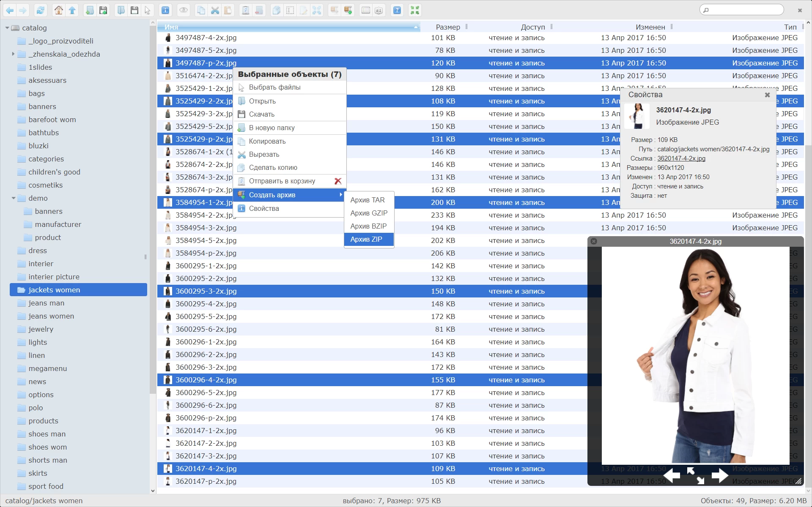Screen dimensions: 812x507
Task: Expand the _zhenskaia_odezhda folder arrow
Action: [x=13, y=54]
